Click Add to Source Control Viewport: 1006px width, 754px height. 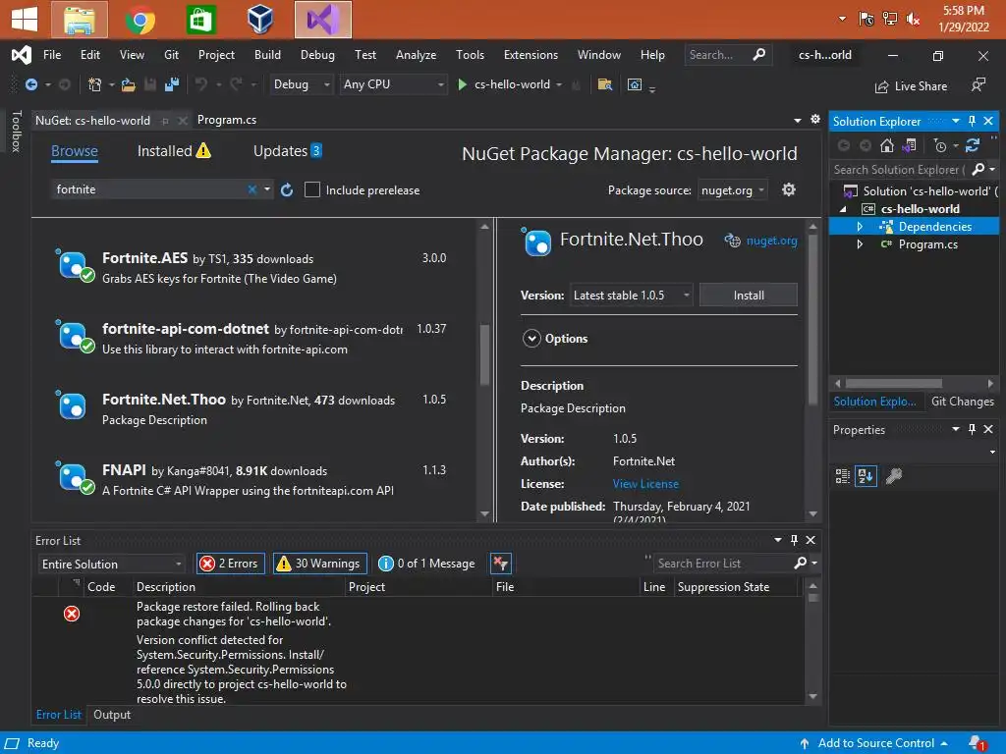tap(875, 743)
